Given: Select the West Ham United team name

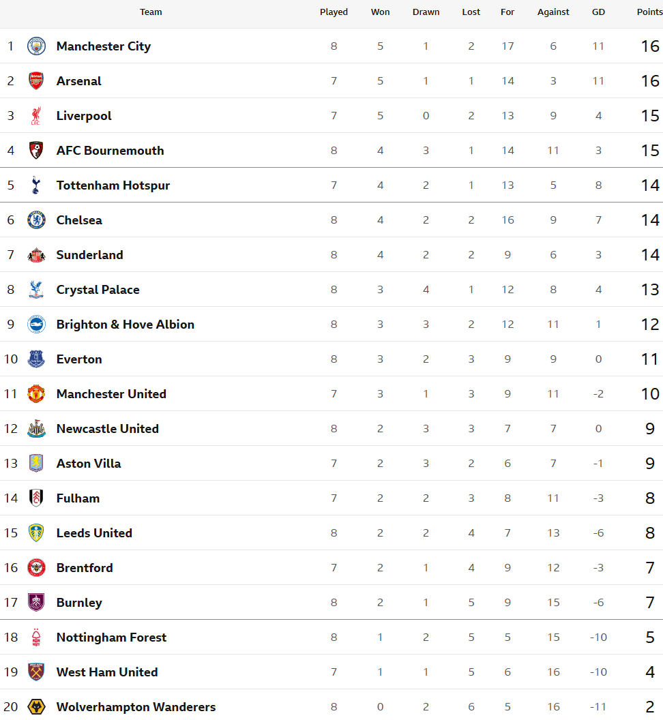Looking at the screenshot, I should (107, 672).
